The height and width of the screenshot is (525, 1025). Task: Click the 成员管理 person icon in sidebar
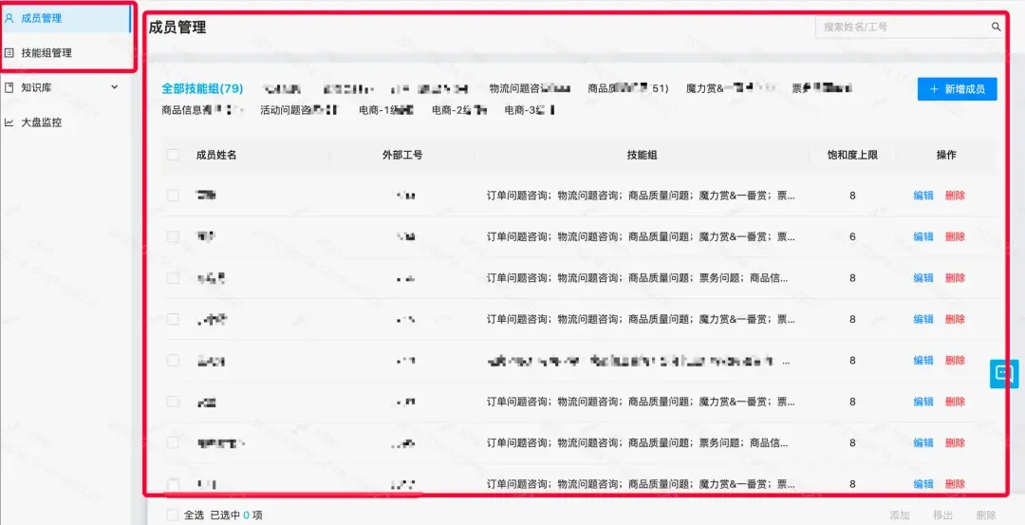pyautogui.click(x=9, y=18)
